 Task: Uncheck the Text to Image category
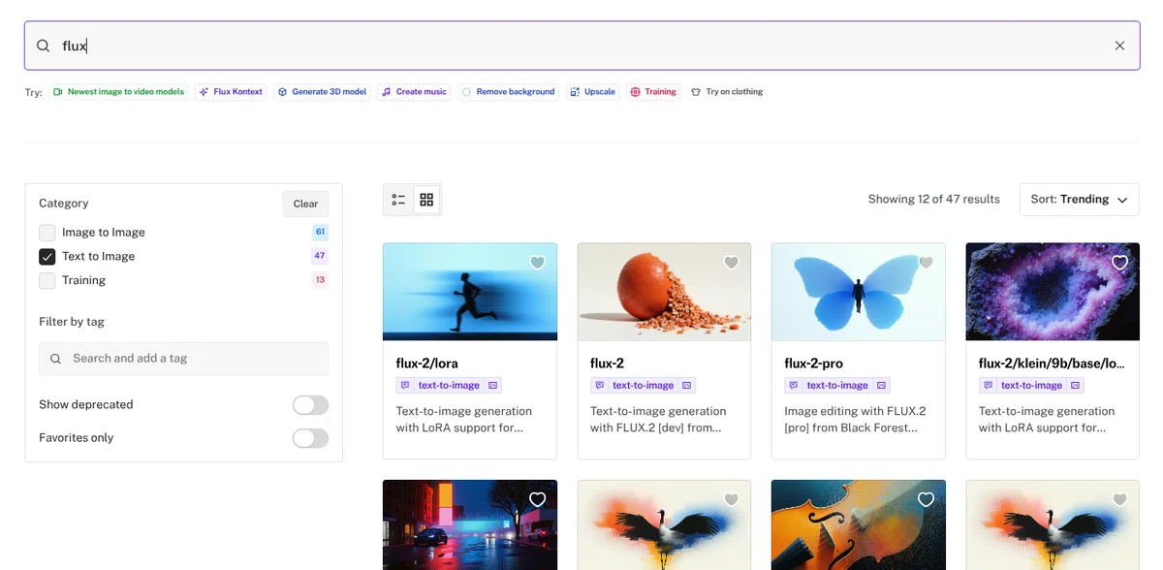[x=47, y=257]
